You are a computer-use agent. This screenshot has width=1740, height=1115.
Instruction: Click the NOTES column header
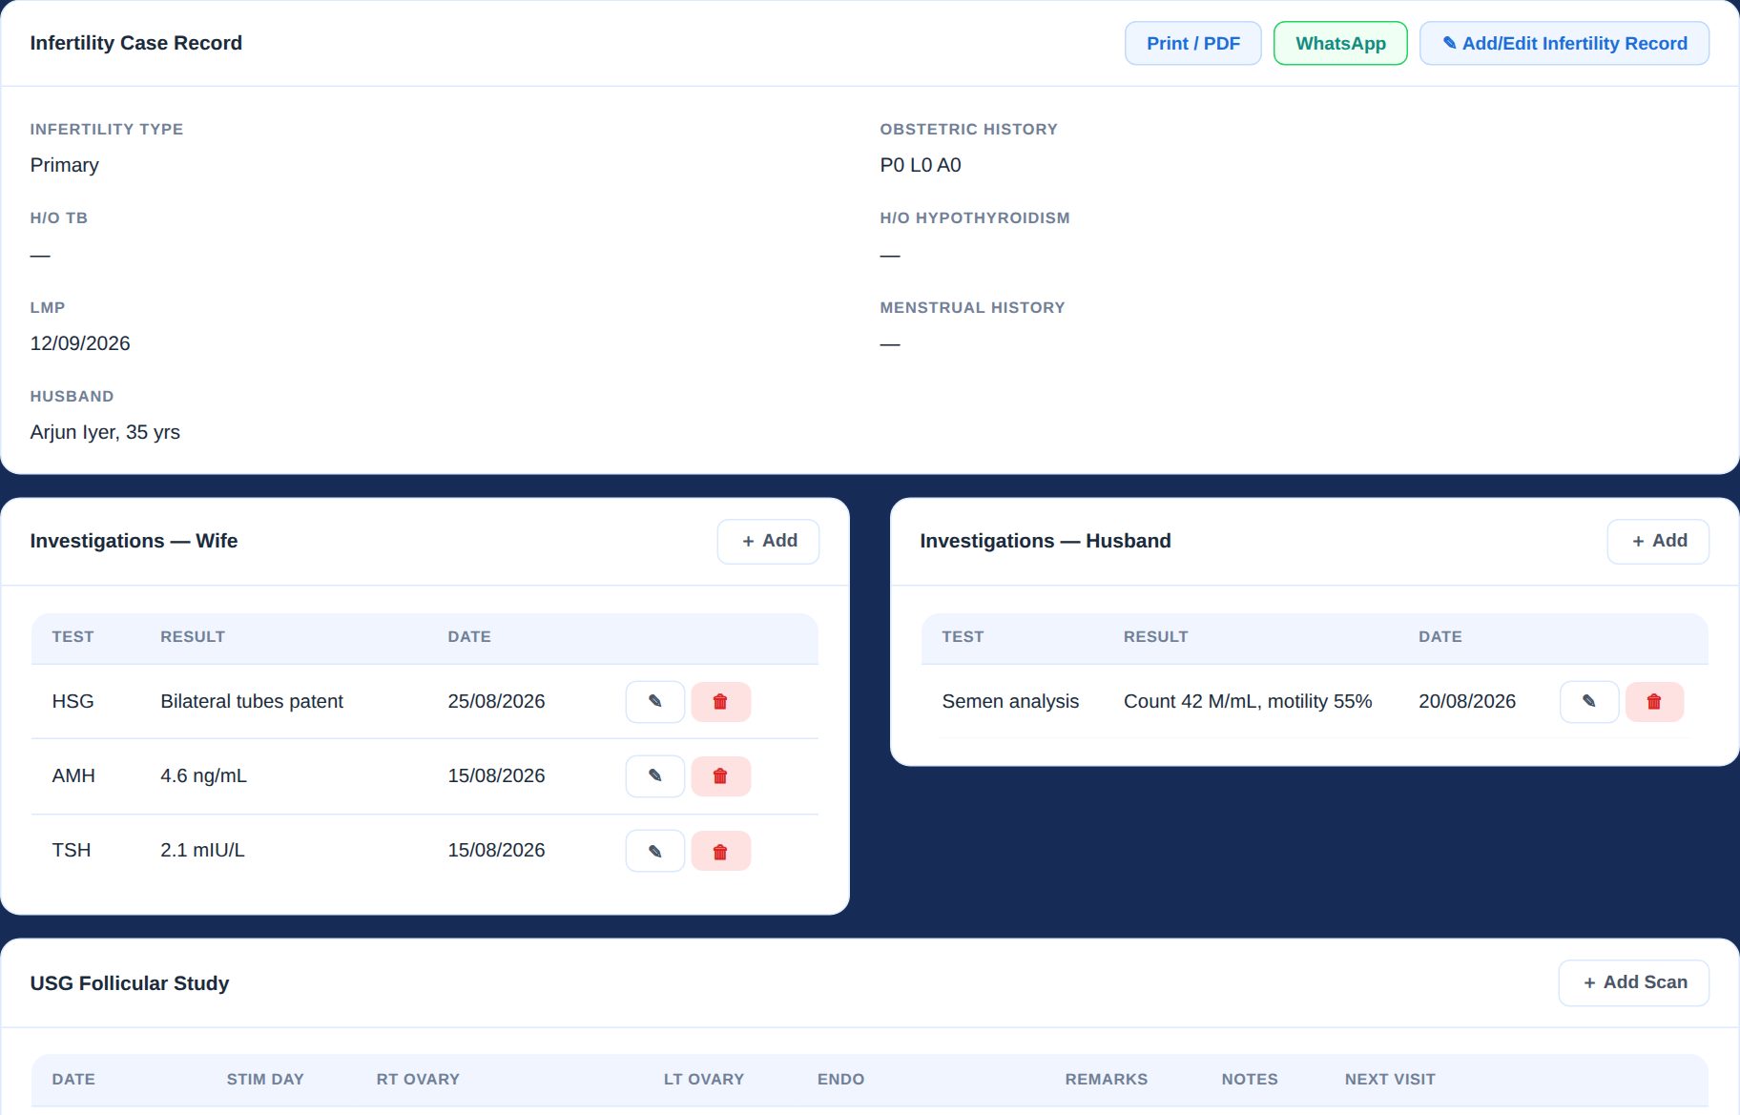1250,1079
